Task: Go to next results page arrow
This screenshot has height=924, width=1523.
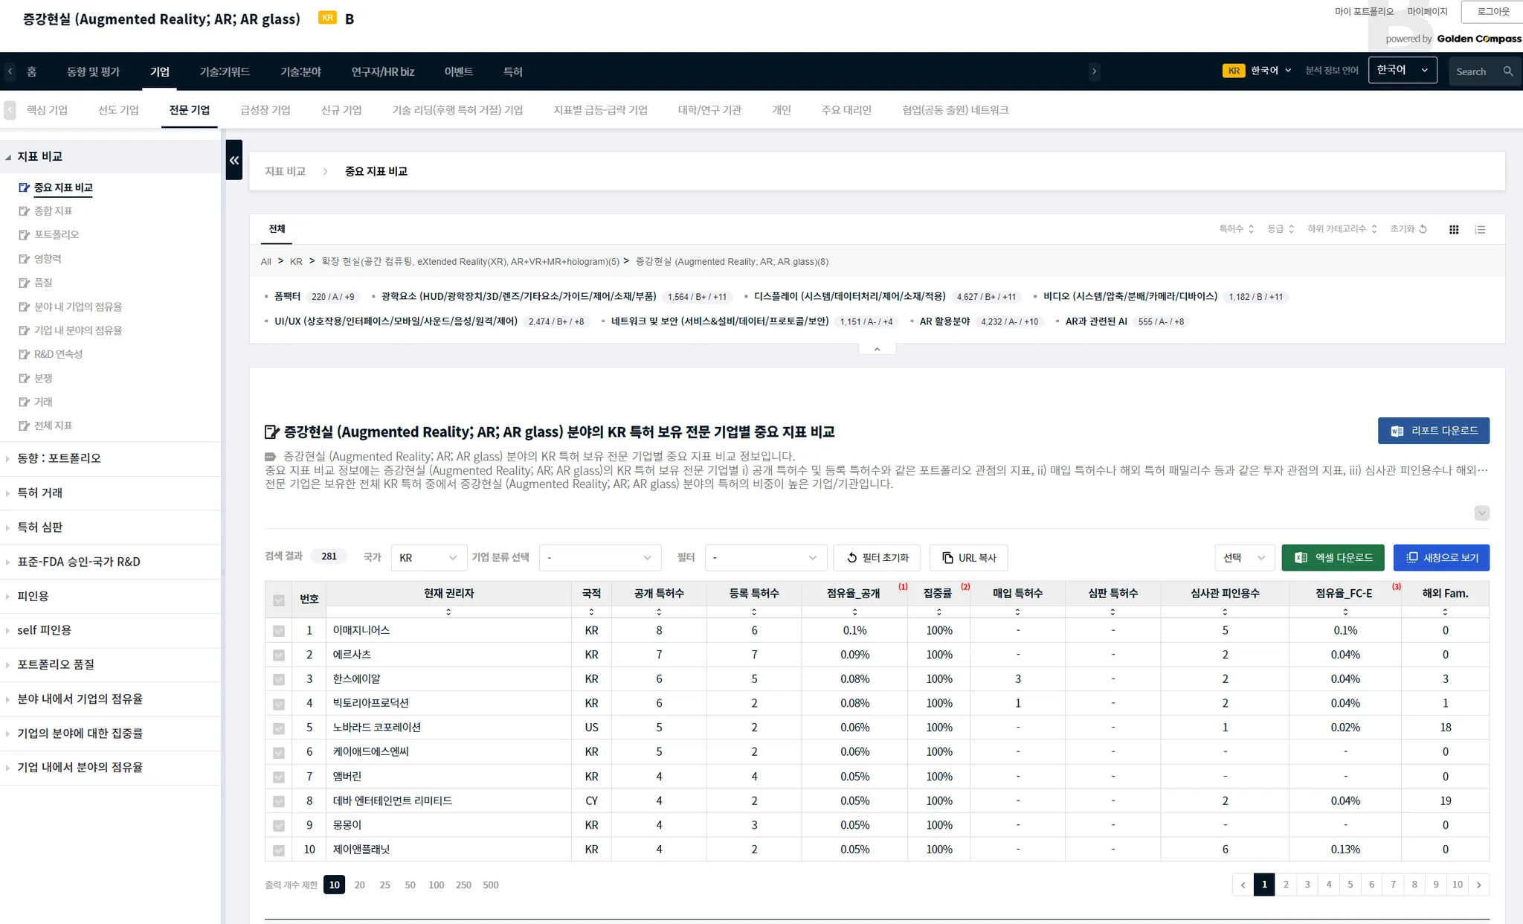Action: click(x=1478, y=885)
